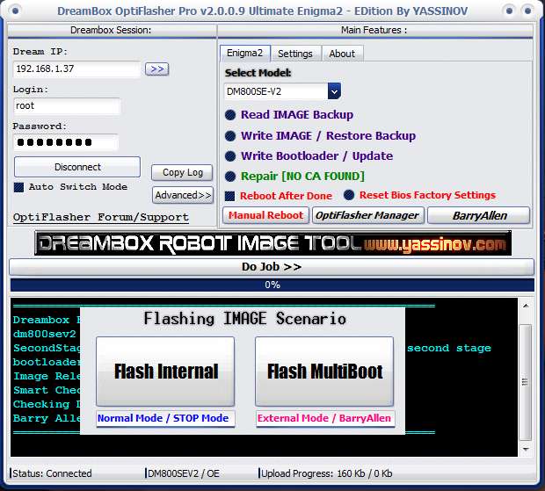Click the title bar left round icon

coord(15,11)
